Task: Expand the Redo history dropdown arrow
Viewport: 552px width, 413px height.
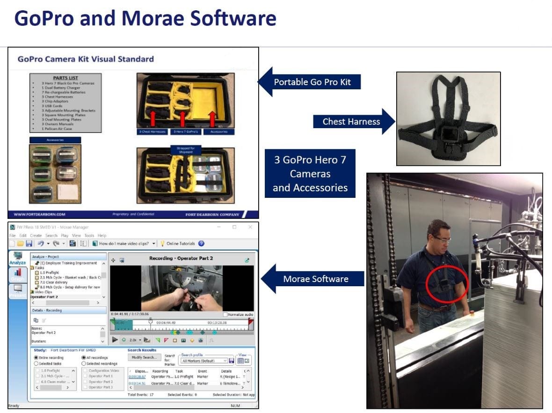Action: [x=63, y=244]
